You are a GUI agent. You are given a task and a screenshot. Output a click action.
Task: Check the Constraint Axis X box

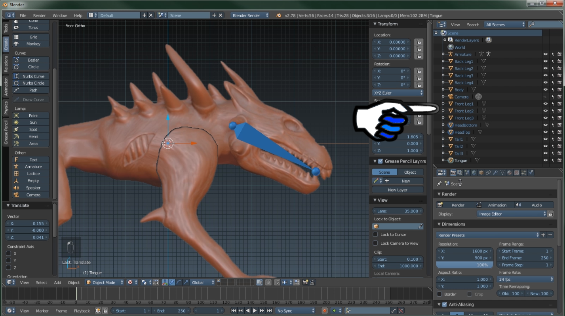point(8,254)
